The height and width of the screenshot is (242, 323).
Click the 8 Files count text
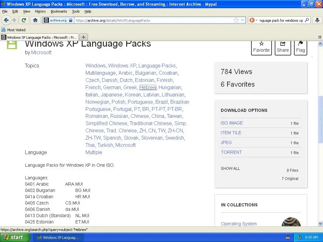coord(292,170)
